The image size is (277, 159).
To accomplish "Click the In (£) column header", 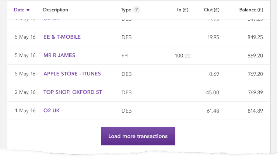I will [x=182, y=10].
